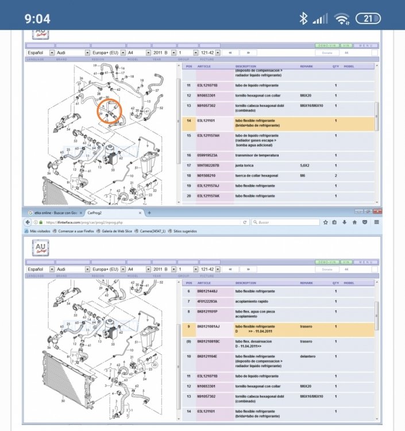Open 'Galería de Web Slice' bookmark
The width and height of the screenshot is (405, 431).
pyautogui.click(x=114, y=231)
